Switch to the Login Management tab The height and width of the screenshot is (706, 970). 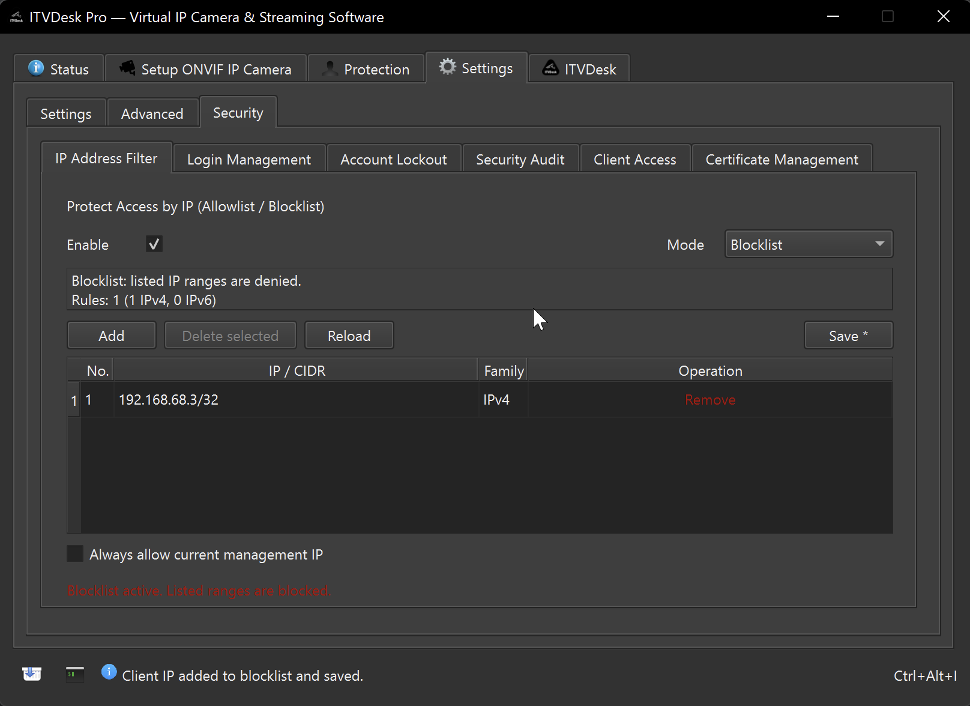point(249,160)
